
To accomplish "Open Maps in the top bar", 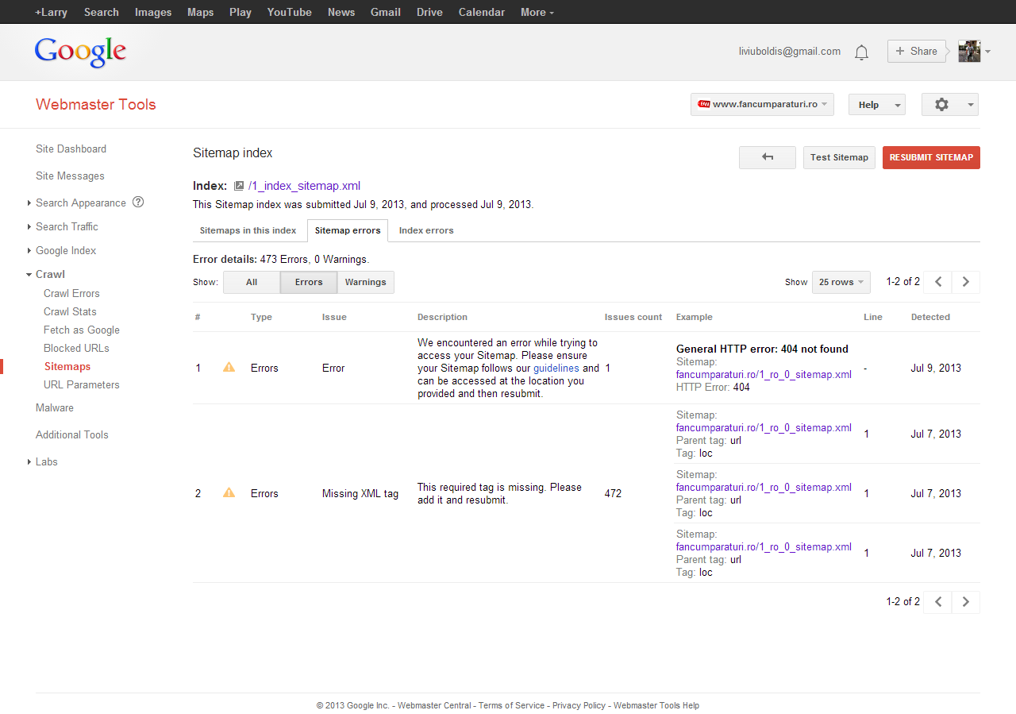I will [x=200, y=12].
